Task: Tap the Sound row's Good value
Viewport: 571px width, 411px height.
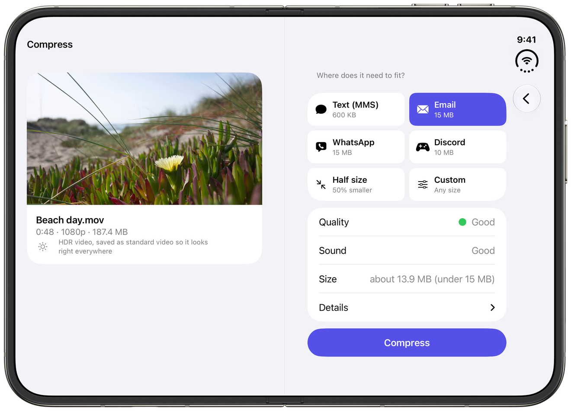Action: (x=483, y=251)
